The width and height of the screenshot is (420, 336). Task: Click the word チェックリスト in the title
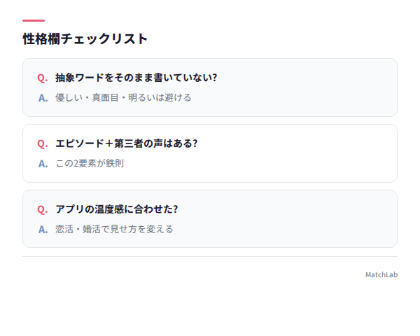(104, 39)
